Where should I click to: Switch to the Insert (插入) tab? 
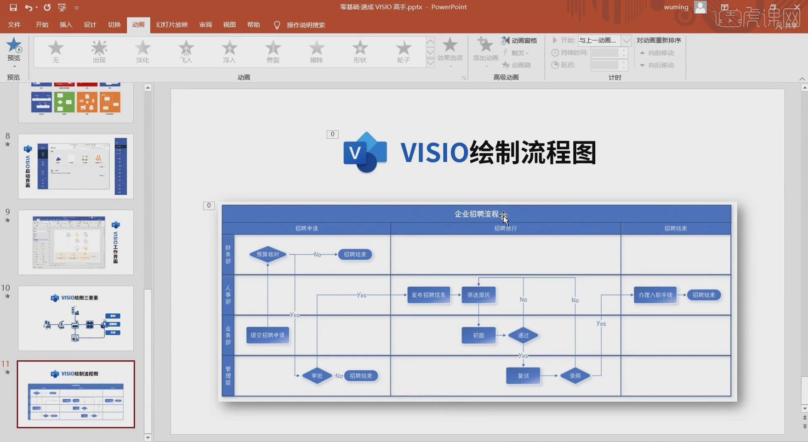[66, 25]
